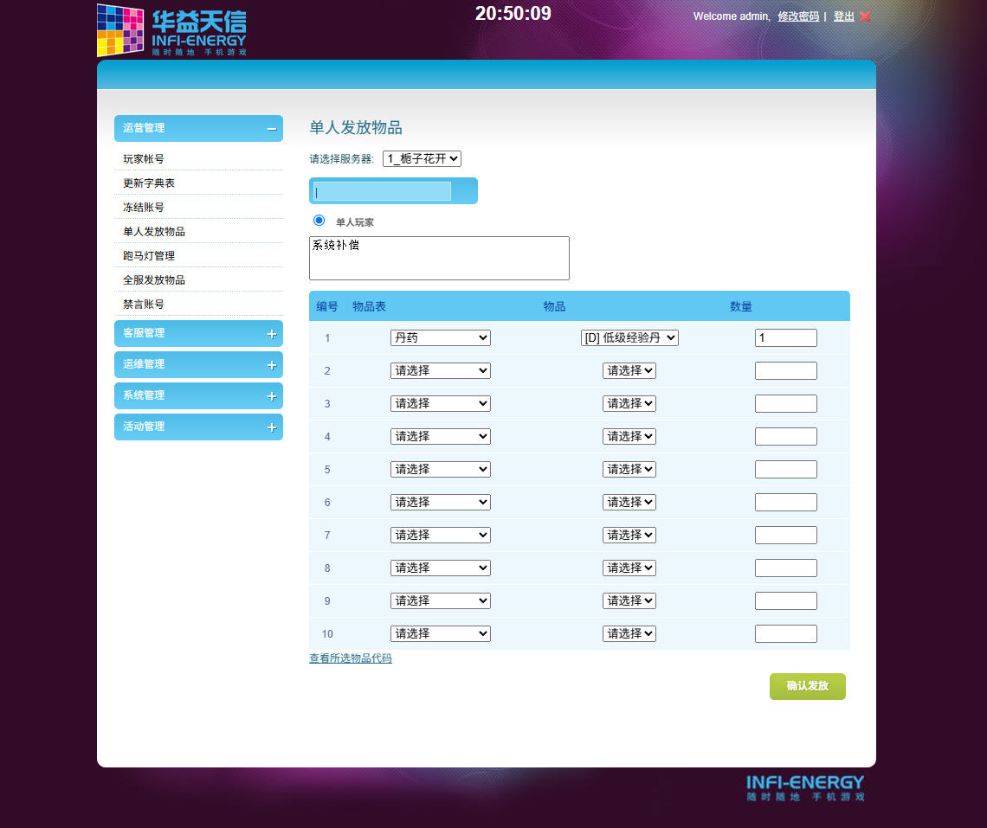This screenshot has height=828, width=987.
Task: Expand 运维管理 with its plus icon
Action: point(272,365)
